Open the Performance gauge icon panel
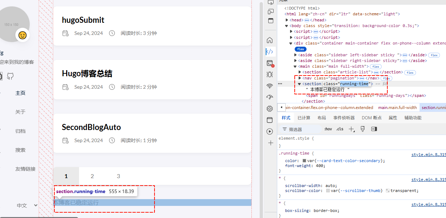 tap(270, 97)
